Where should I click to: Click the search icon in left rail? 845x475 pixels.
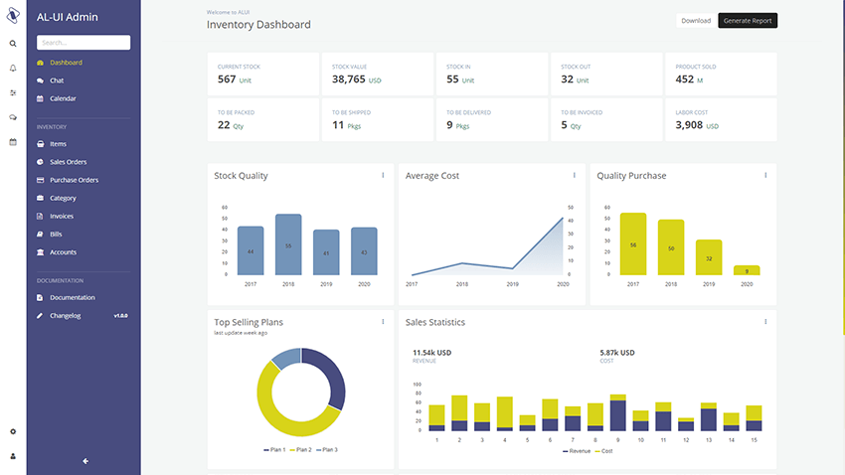click(x=13, y=44)
